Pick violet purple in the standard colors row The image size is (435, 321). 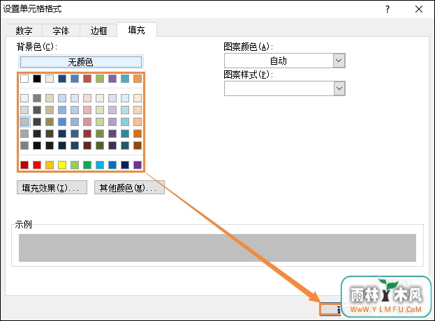138,165
